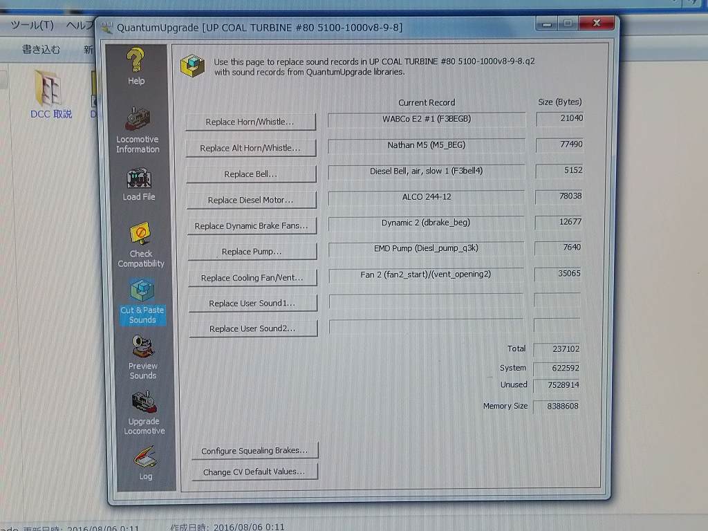Open the Log page icon
Screen dimensions: 708x531
click(145, 463)
